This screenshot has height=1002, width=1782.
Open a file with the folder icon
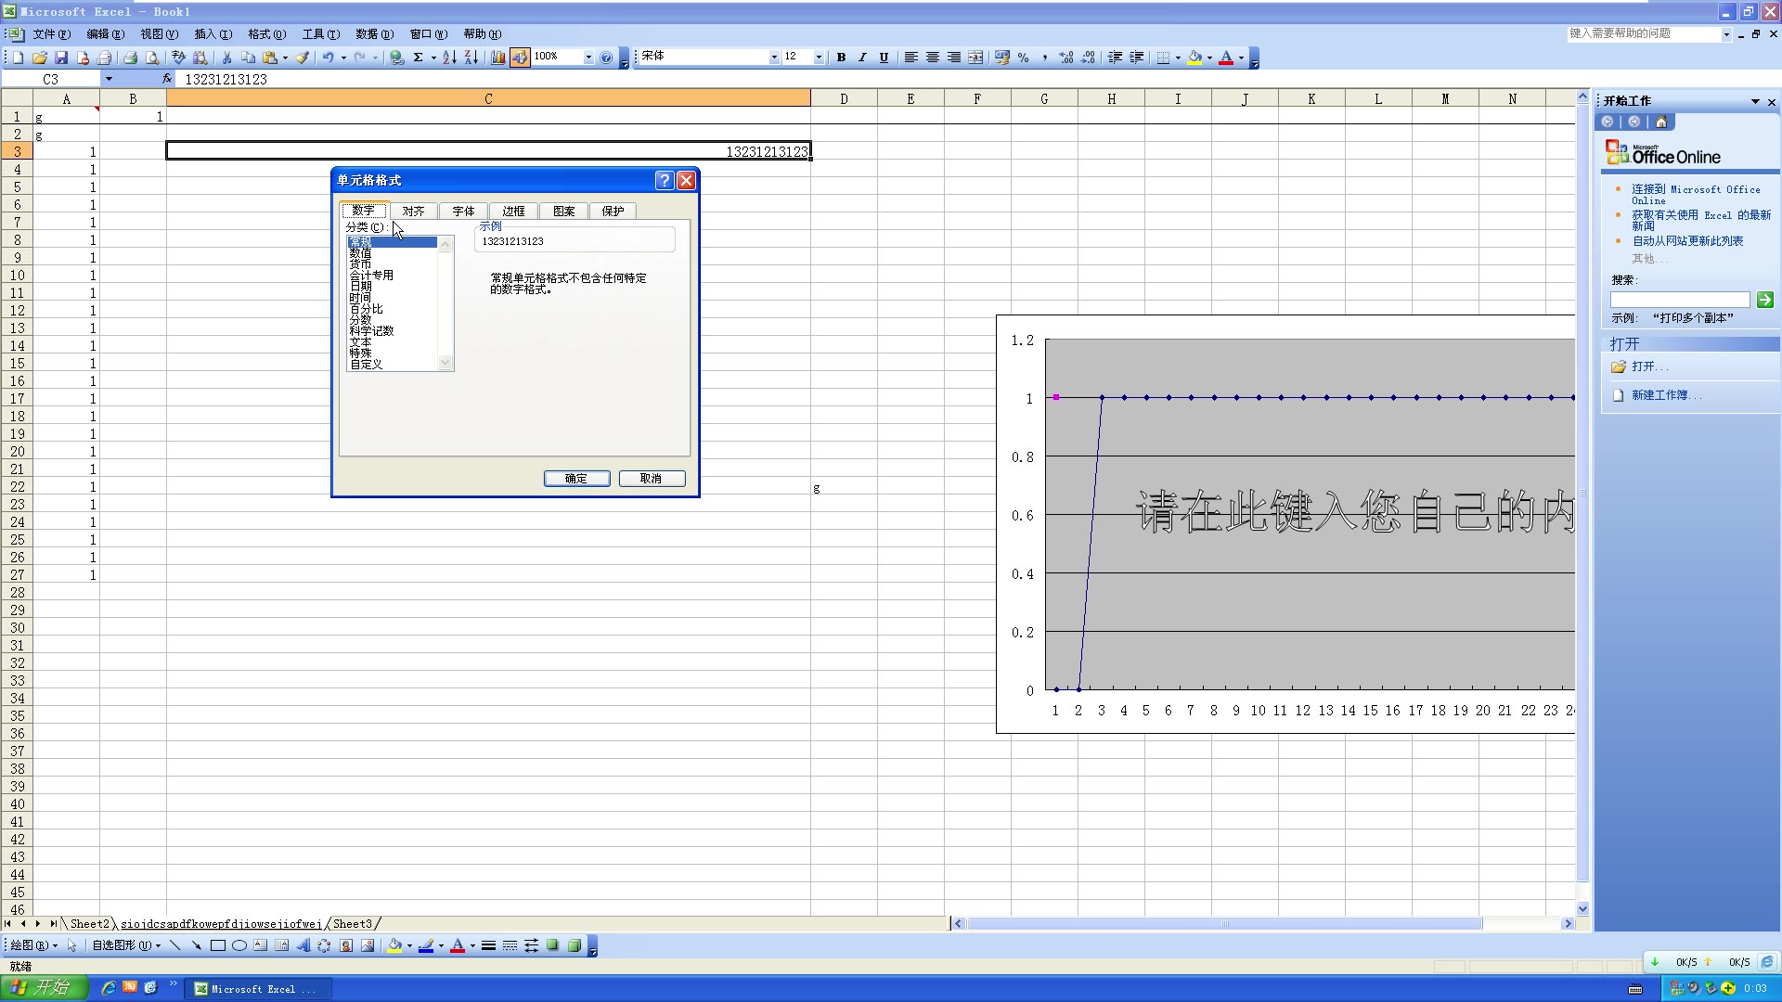point(39,58)
